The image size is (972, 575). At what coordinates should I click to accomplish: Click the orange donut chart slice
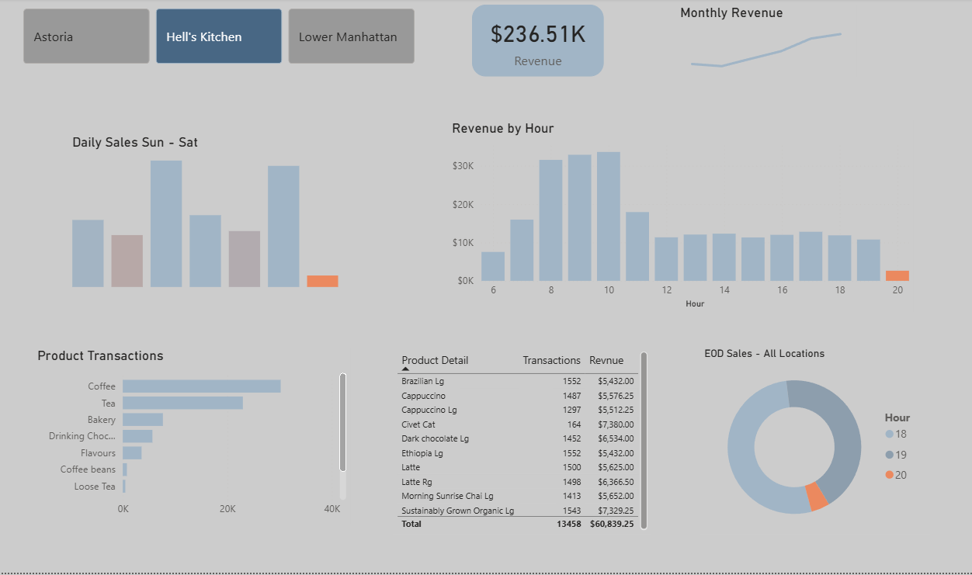pos(816,497)
